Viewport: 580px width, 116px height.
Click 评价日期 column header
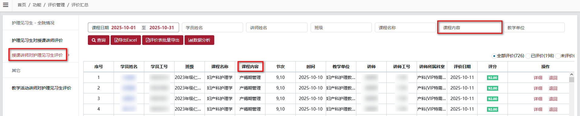point(462,67)
